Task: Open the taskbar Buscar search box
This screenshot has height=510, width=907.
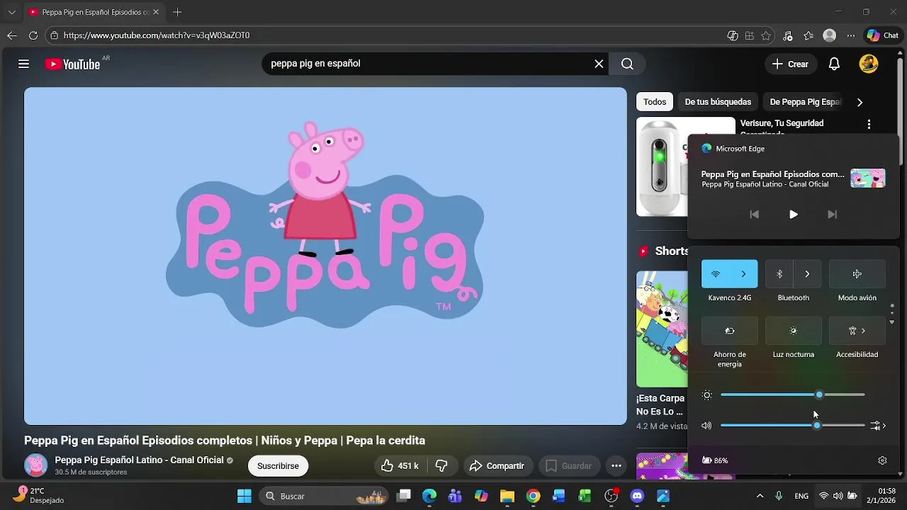Action: click(x=323, y=497)
